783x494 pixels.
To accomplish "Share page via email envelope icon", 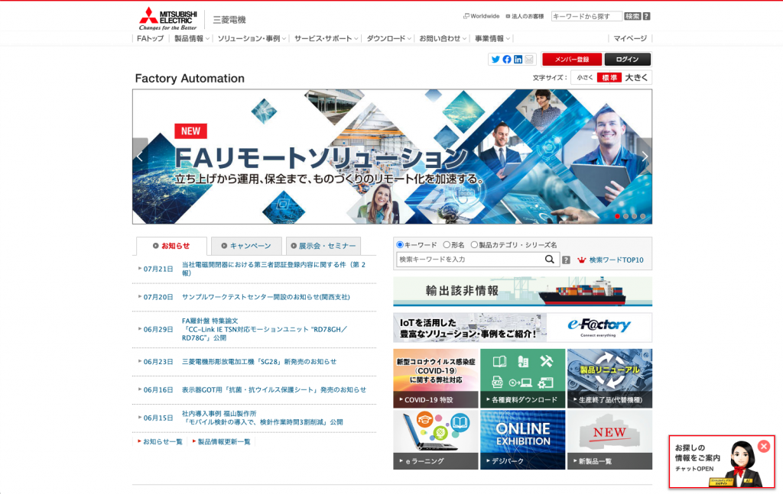I will [x=529, y=60].
